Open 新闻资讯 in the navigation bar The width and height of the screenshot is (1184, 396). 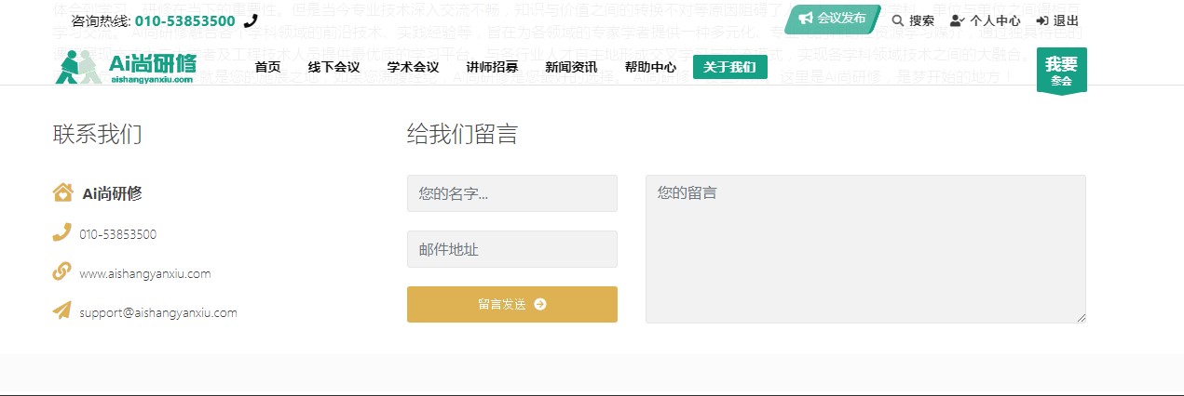(x=571, y=67)
